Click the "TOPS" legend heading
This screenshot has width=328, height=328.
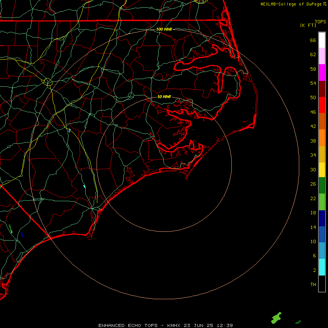[x=320, y=22]
